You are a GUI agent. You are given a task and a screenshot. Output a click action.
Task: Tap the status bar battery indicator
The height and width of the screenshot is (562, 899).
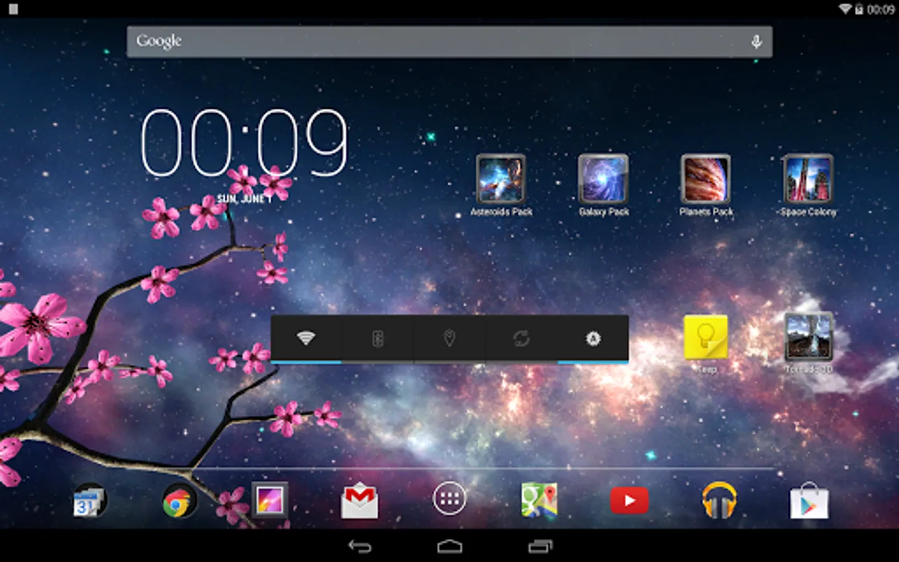click(859, 9)
